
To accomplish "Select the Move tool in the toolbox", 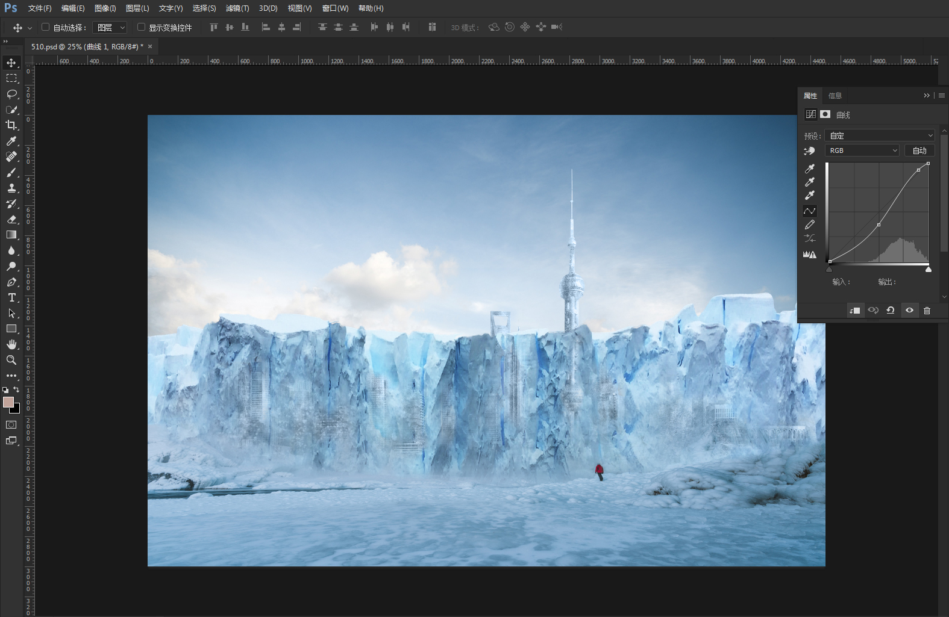I will [11, 63].
